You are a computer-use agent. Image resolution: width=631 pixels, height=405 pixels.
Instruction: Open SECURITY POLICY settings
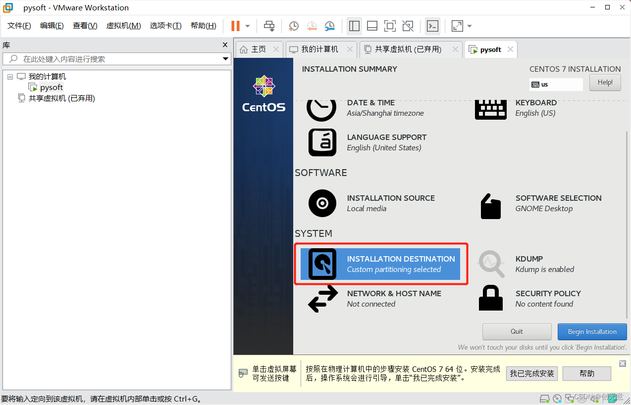529,299
